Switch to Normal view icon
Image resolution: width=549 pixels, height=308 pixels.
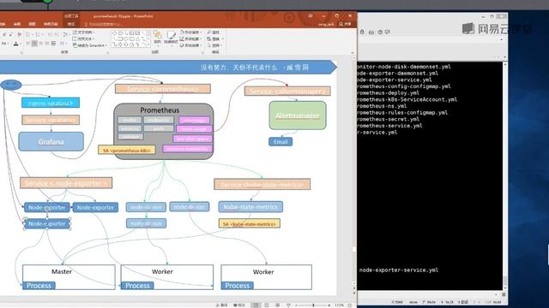[256, 305]
